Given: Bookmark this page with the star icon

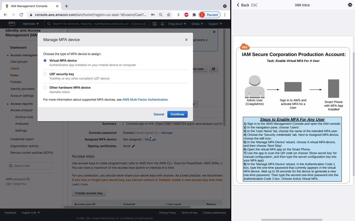Looking at the screenshot, I should click(169, 15).
